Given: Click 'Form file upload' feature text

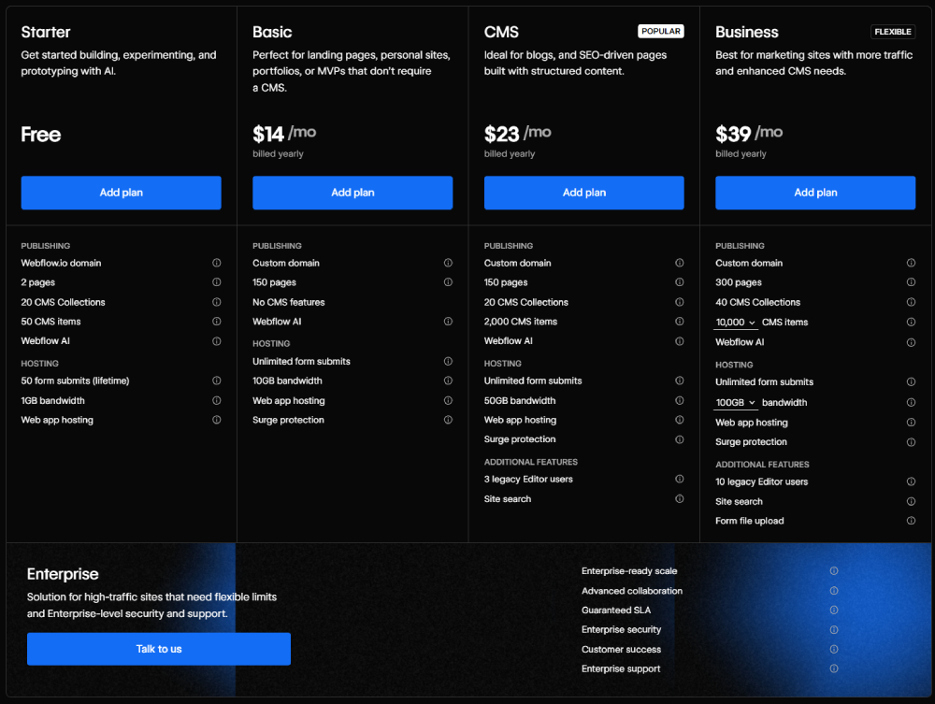Looking at the screenshot, I should click(x=750, y=521).
